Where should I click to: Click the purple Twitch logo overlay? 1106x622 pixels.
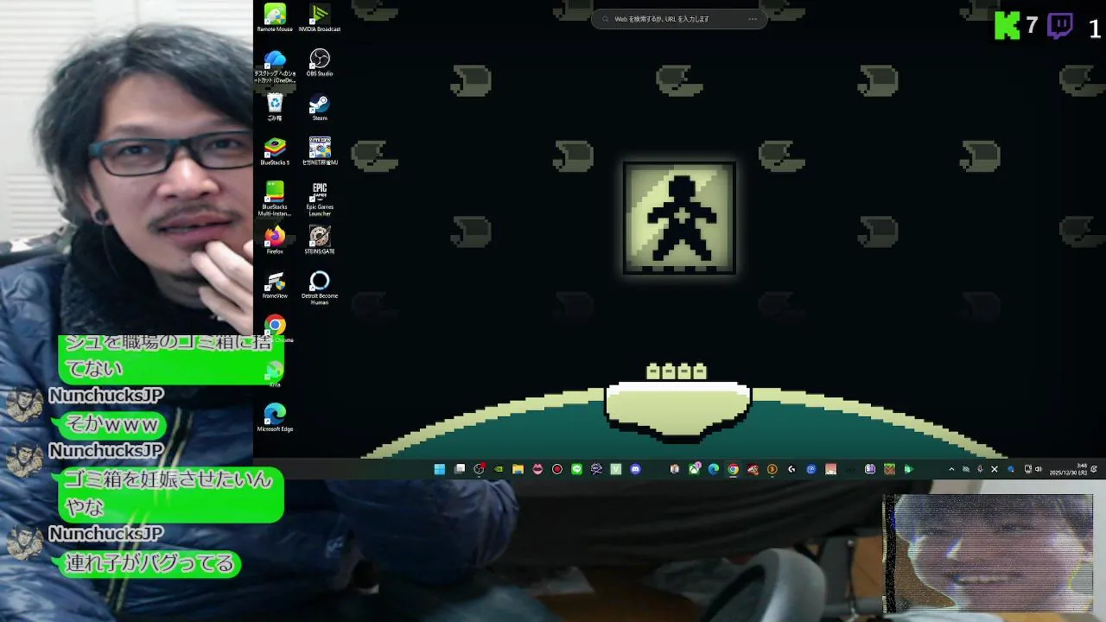1060,27
